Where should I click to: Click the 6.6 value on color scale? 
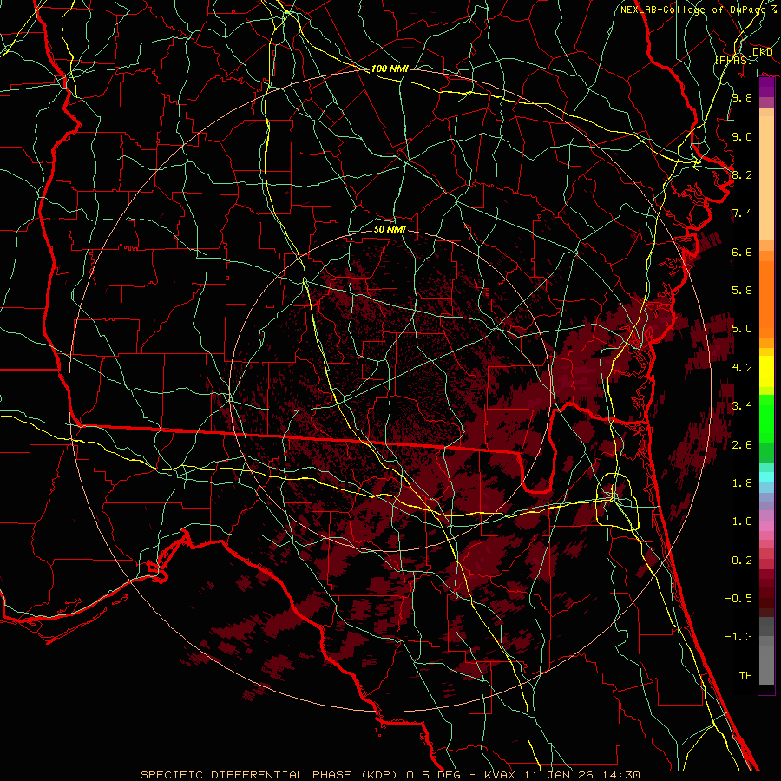pyautogui.click(x=742, y=252)
